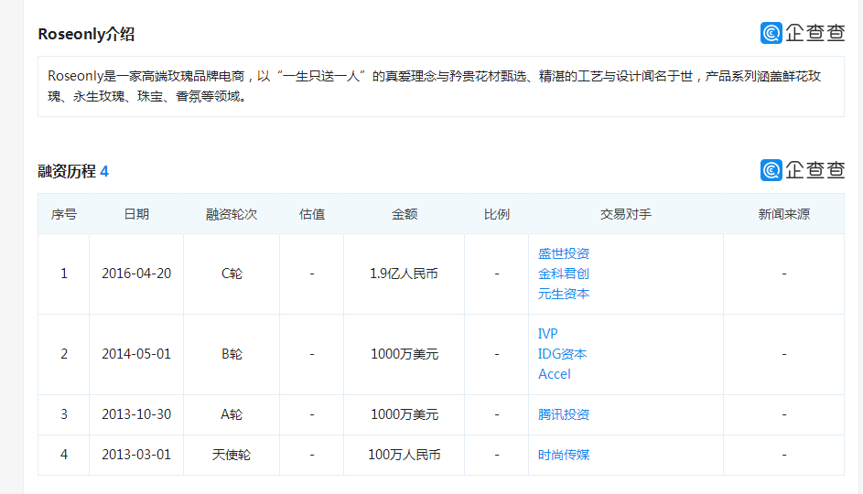Click the Roseonly介绍 section heading

tap(86, 34)
